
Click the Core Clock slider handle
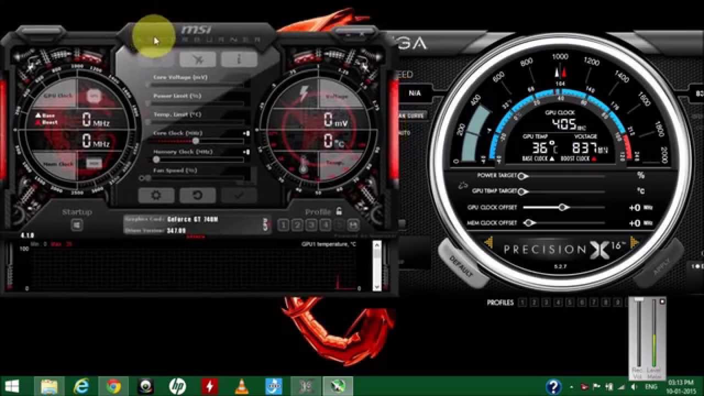195,141
